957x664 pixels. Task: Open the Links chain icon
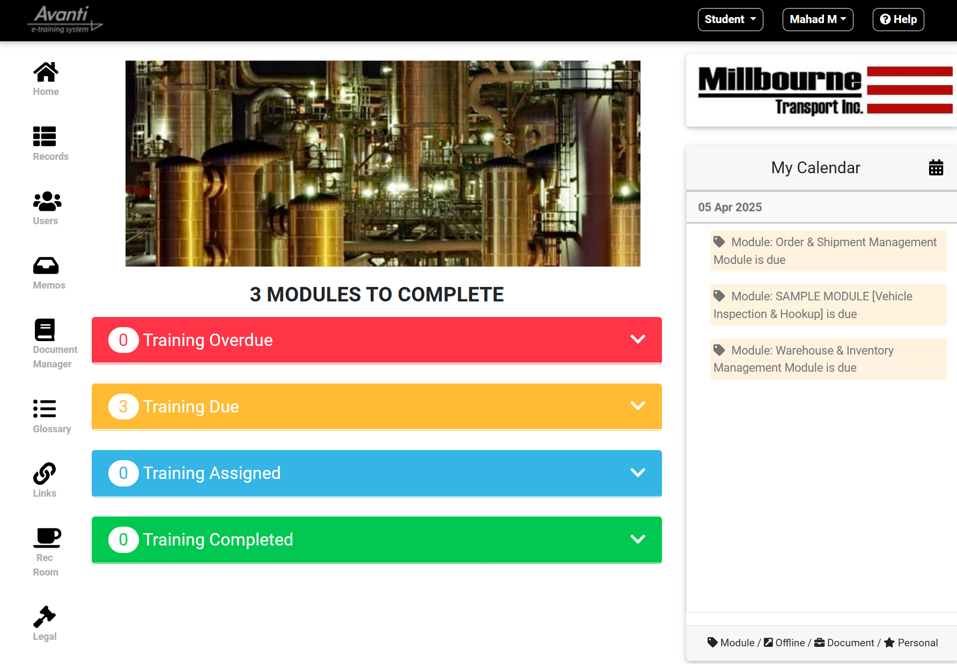click(45, 474)
